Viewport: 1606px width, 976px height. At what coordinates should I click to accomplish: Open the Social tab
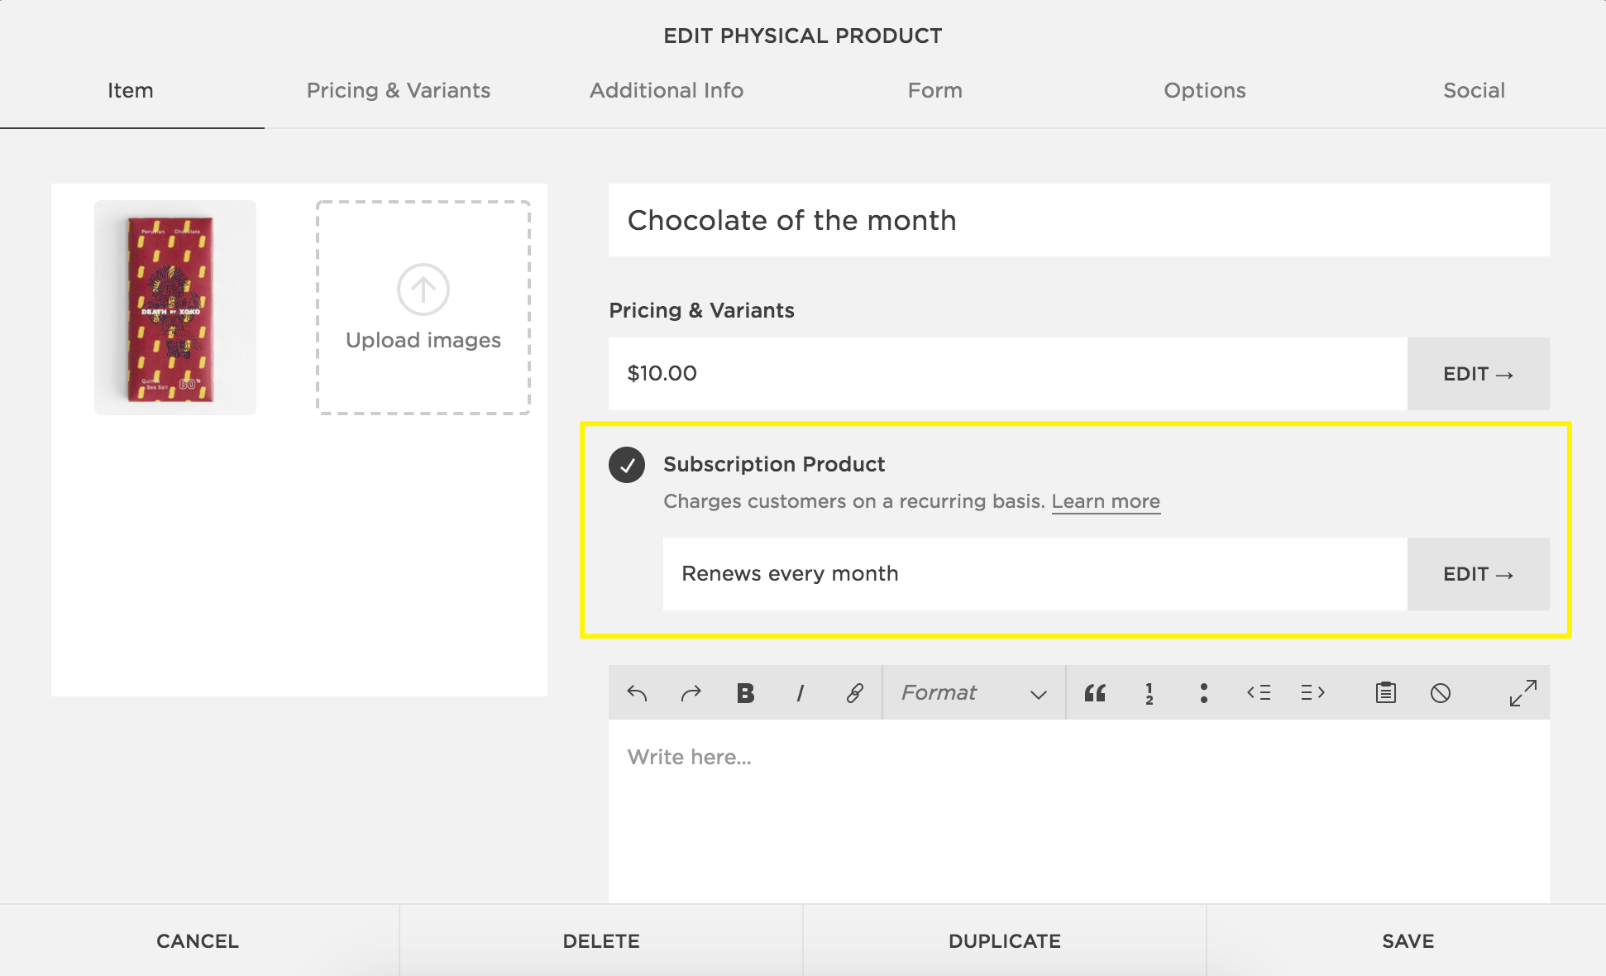1475,90
